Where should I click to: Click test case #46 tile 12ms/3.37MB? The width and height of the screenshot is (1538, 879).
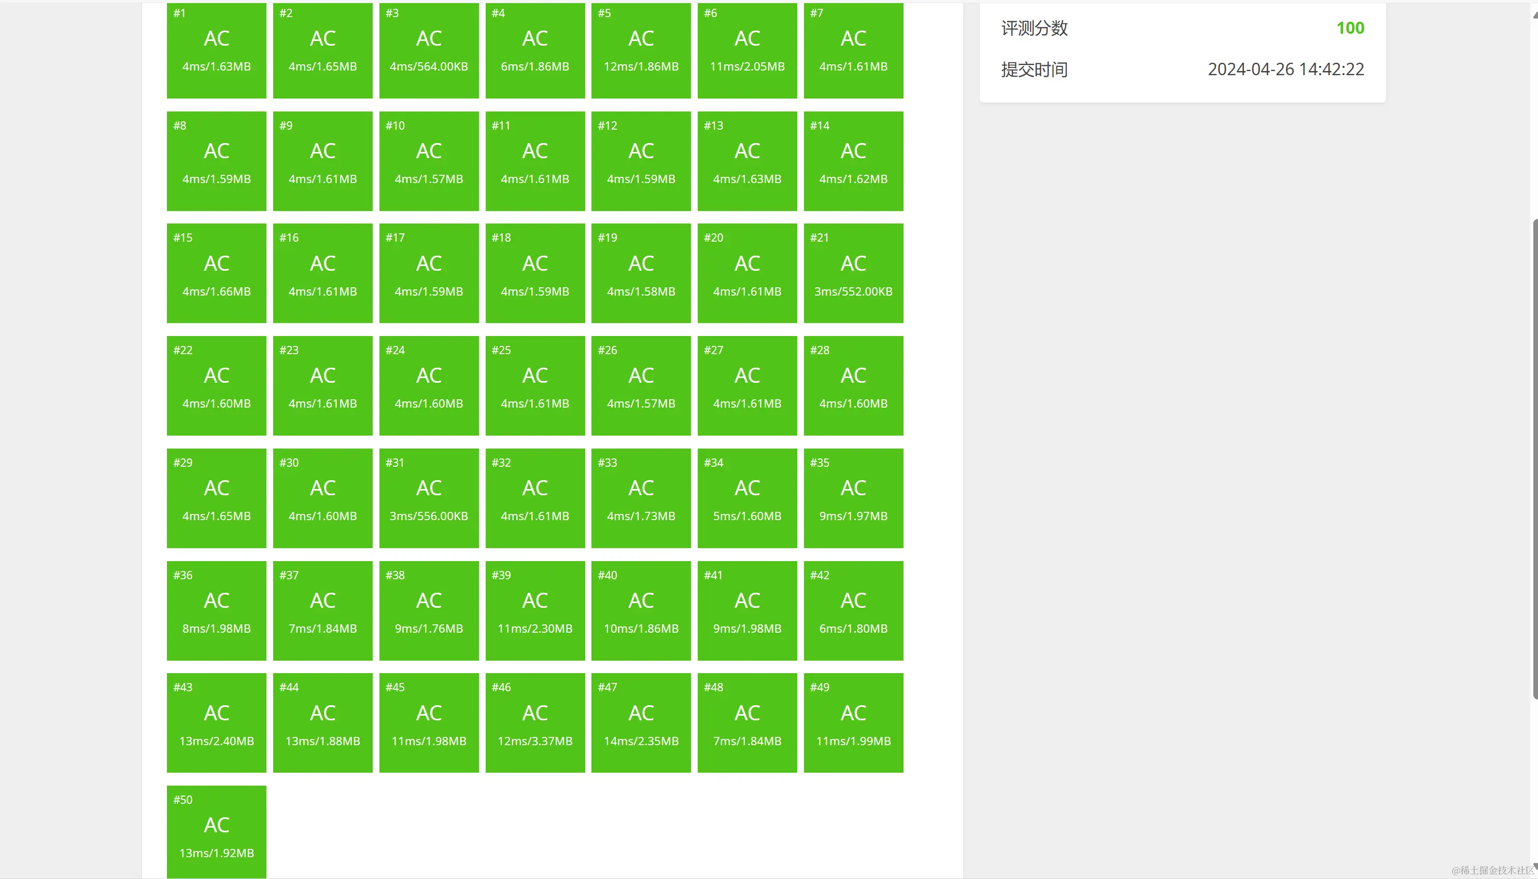(534, 722)
